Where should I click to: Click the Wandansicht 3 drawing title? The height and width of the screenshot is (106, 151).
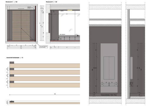click(9, 2)
